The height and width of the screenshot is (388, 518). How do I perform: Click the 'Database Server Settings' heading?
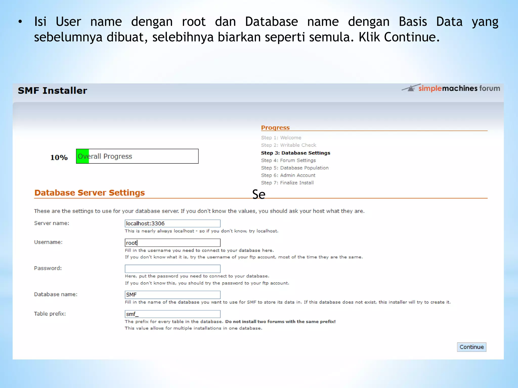tap(90, 193)
